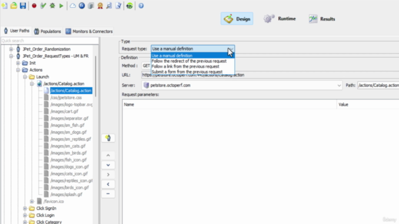Collapse the /actions/Catalog.action page node
The image size is (399, 224).
(x=32, y=83)
